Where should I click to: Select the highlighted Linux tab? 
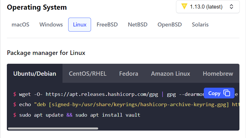(x=80, y=24)
